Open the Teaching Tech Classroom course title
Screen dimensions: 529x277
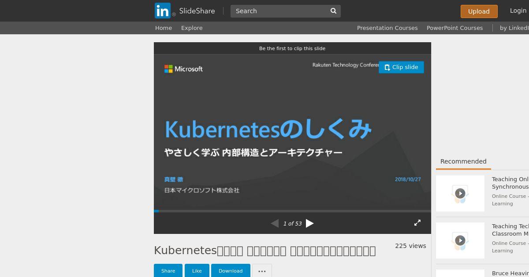(x=510, y=230)
